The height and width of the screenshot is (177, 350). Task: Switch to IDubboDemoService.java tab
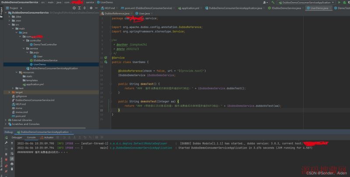284,8
